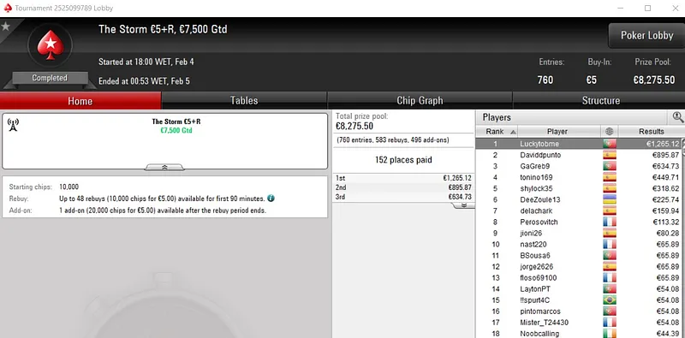Sort players by Rank column
This screenshot has width=685, height=338.
pyautogui.click(x=496, y=132)
